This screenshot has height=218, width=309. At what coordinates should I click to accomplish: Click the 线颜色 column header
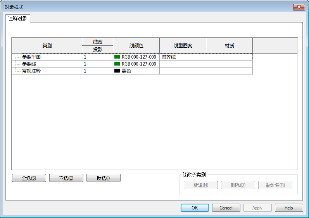click(136, 46)
